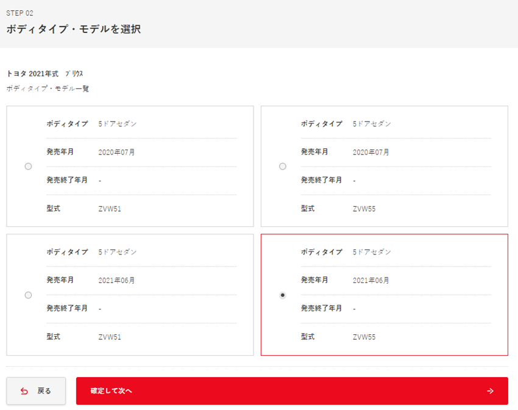Click ZVW51 model code in 2020年07月 card
The image size is (518, 410).
point(110,209)
